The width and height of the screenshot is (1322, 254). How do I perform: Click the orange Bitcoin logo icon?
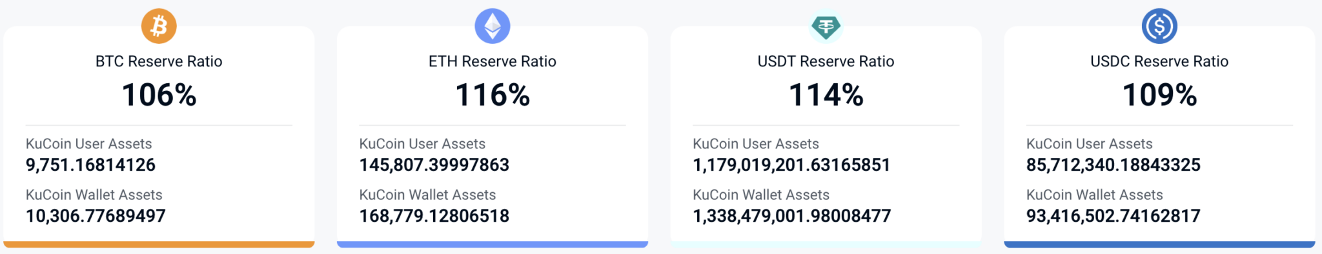[x=159, y=26]
